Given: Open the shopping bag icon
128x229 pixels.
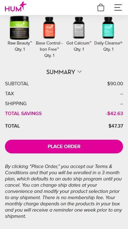Looking at the screenshot, I should 101,7.
